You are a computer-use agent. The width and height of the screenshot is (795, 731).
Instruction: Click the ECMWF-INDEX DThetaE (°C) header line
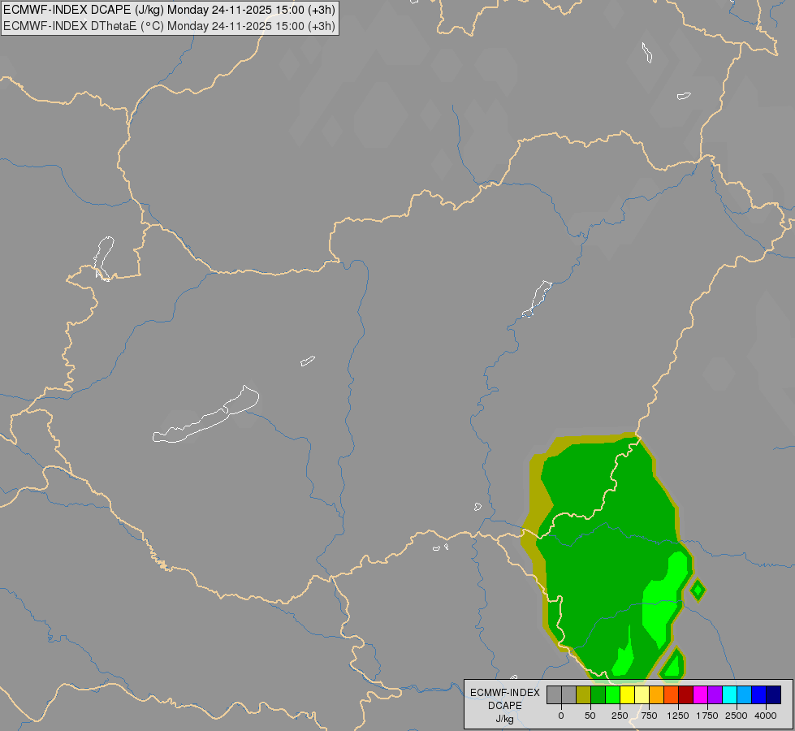tap(170, 26)
